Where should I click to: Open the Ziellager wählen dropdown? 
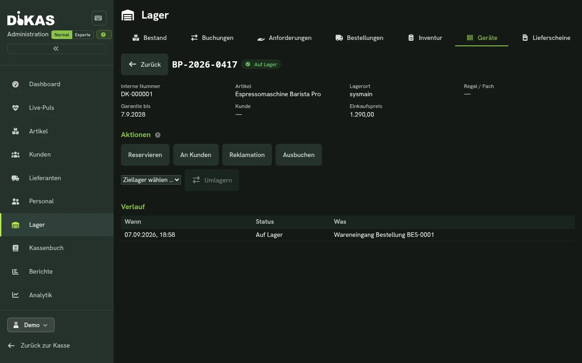pos(151,180)
